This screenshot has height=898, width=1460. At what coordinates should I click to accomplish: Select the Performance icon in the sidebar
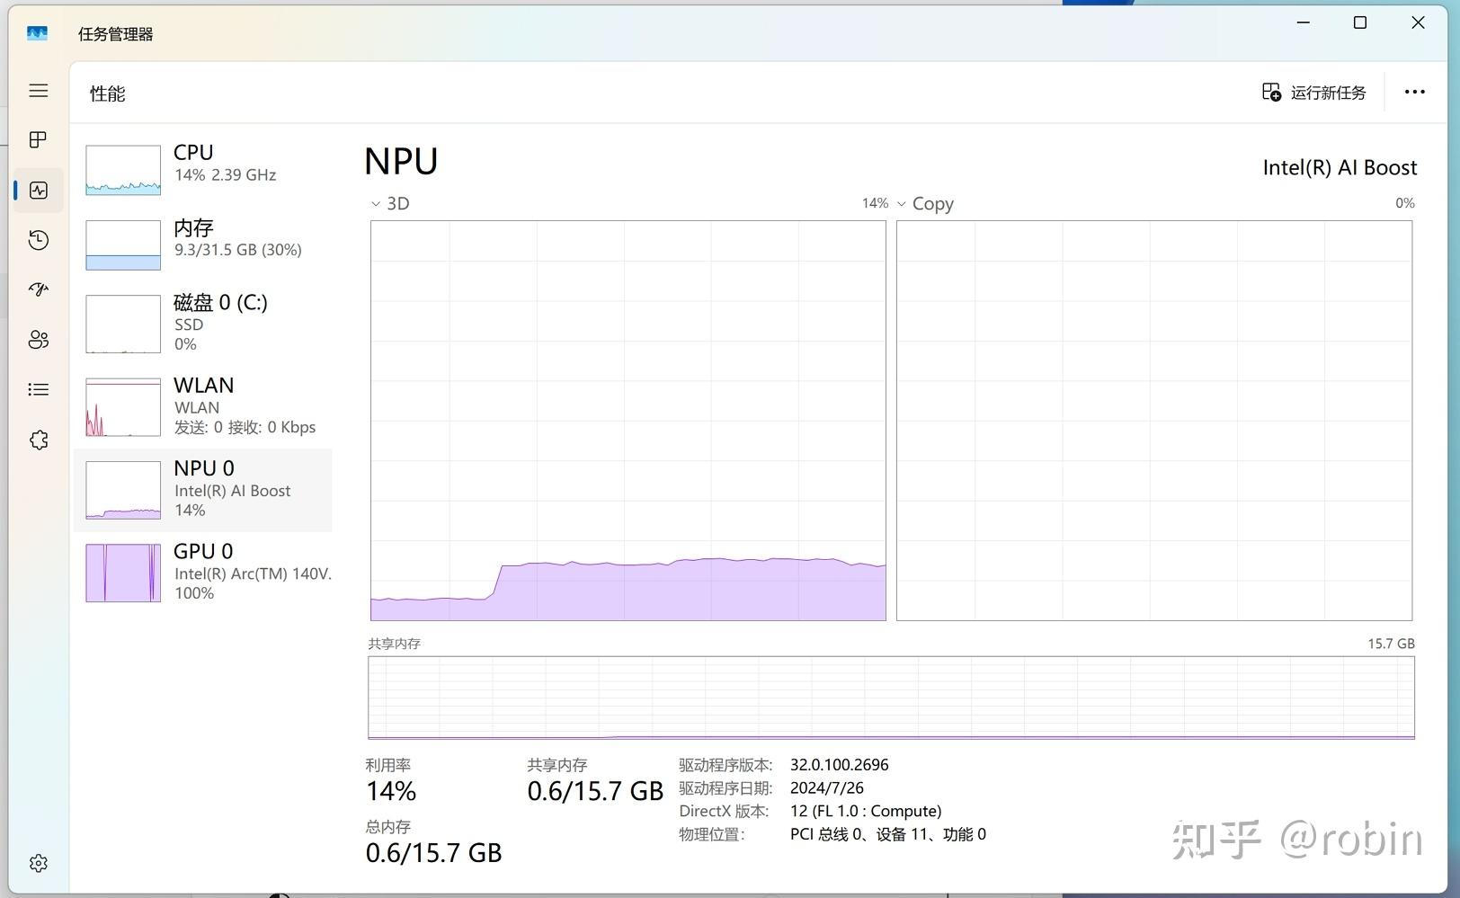click(x=38, y=190)
